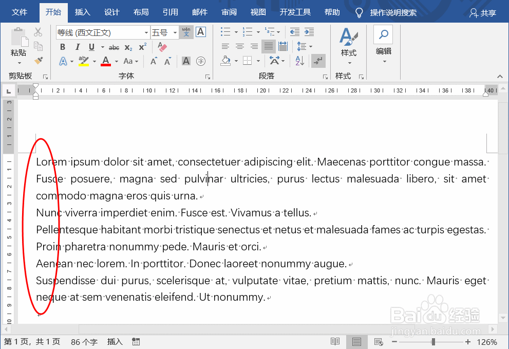Viewport: 509px width, 349px height.
Task: Click the character border A icon
Action: tap(201, 32)
